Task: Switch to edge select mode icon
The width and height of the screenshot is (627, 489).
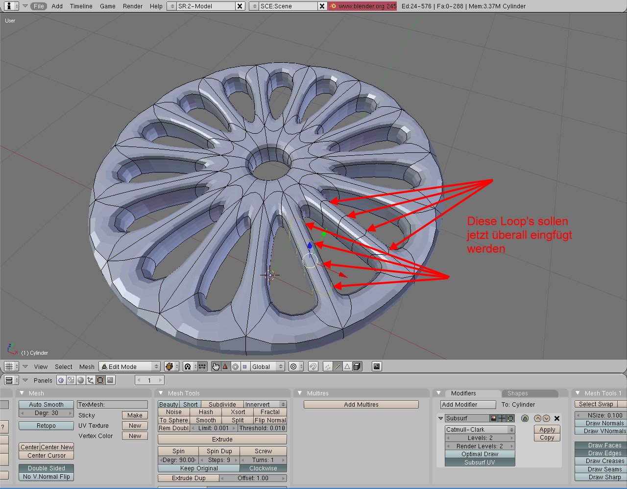Action: (x=338, y=367)
